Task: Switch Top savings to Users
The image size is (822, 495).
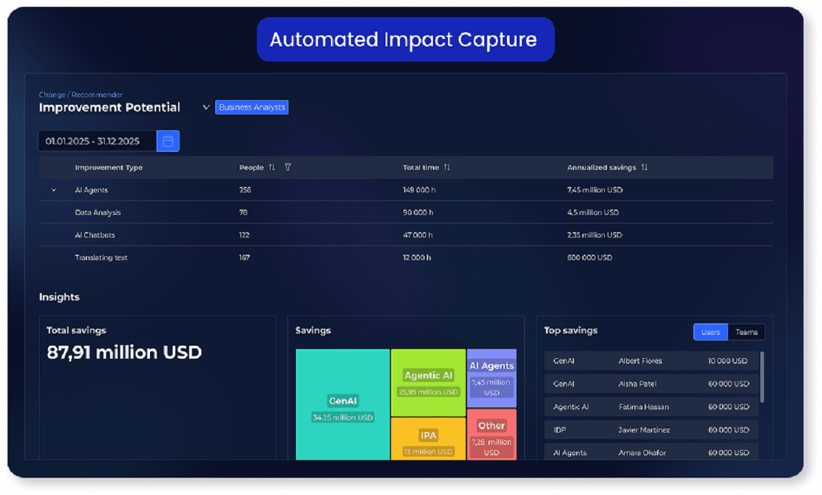Action: 710,332
